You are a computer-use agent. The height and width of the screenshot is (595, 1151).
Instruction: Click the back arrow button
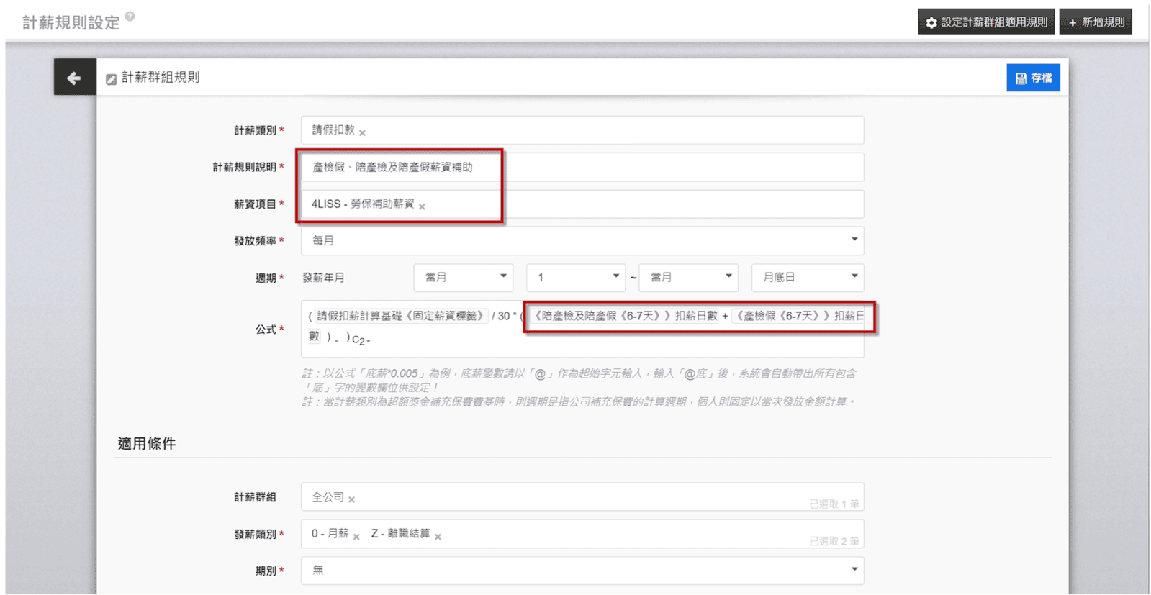74,78
